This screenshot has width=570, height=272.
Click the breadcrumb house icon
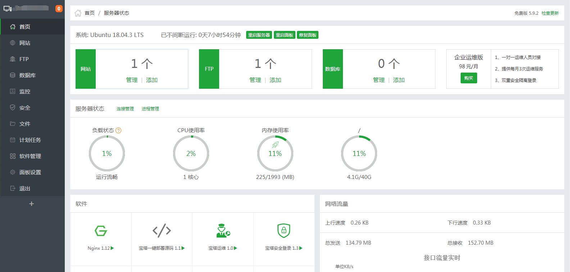[x=78, y=13]
